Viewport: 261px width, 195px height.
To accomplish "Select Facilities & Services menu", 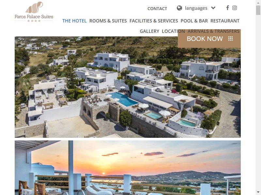I will point(154,21).
